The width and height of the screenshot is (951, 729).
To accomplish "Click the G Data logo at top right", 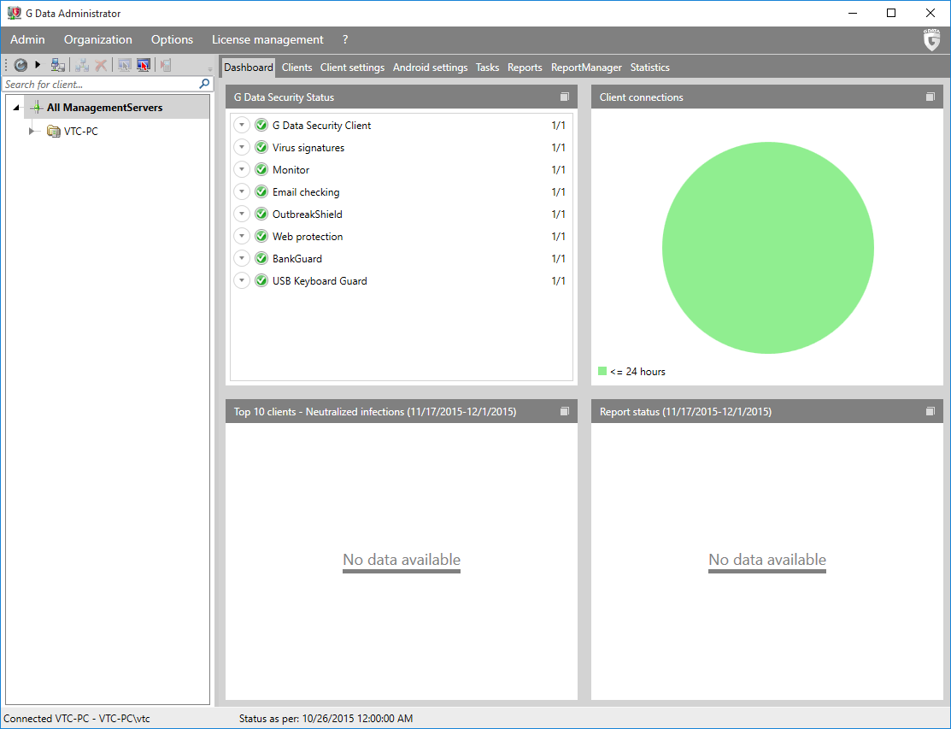I will 931,40.
